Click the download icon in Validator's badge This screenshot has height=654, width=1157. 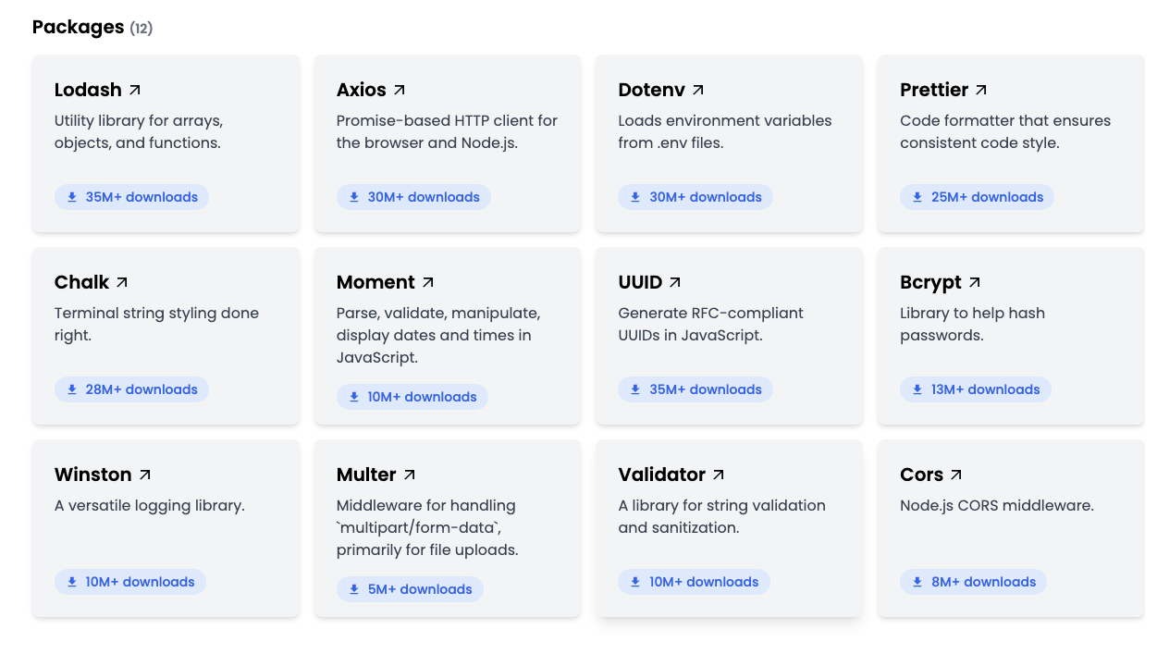[635, 582]
